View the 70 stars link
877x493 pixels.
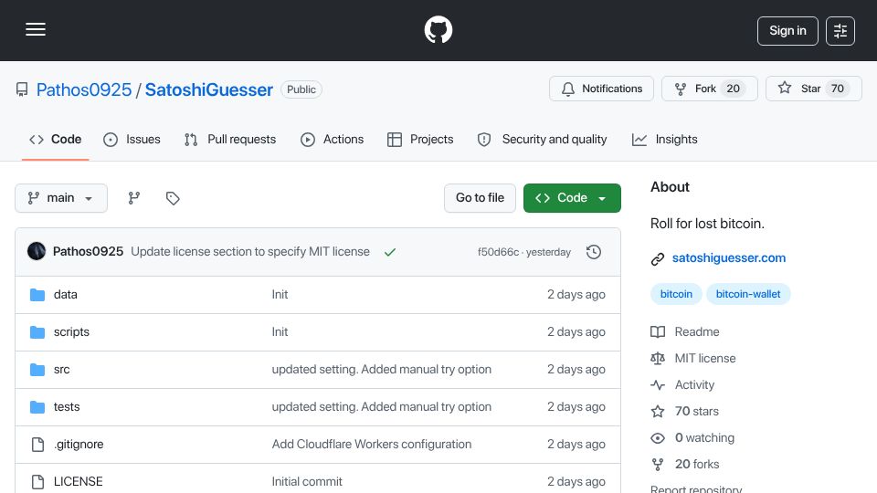tap(697, 412)
